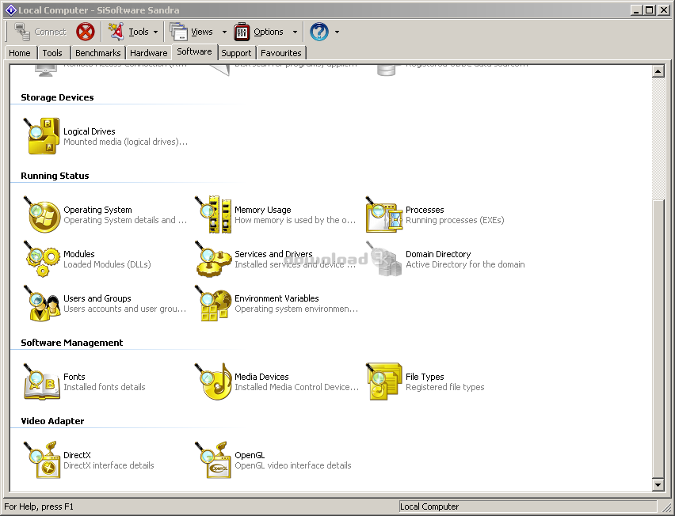Switch to the Hardware tab

click(x=148, y=53)
